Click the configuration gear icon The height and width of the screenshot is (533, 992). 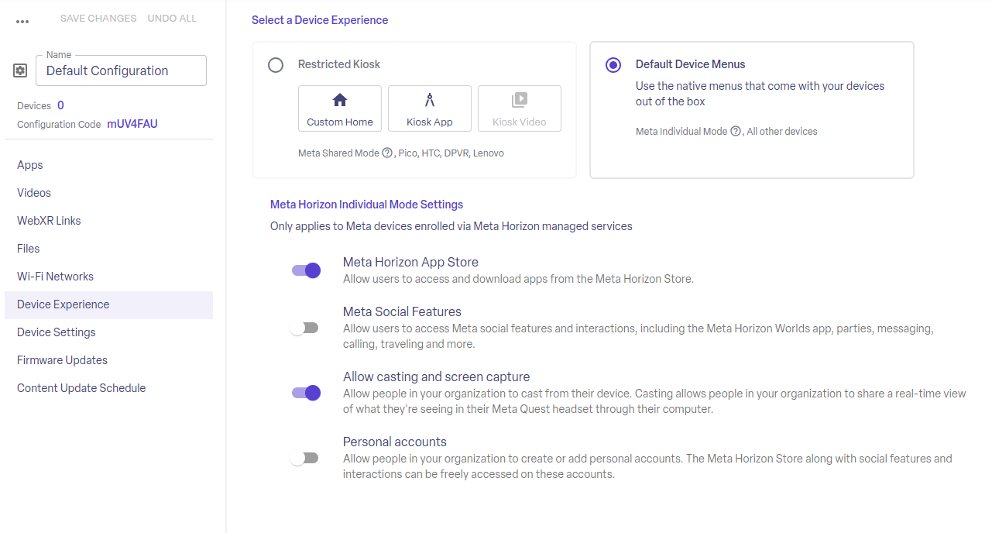click(x=20, y=70)
